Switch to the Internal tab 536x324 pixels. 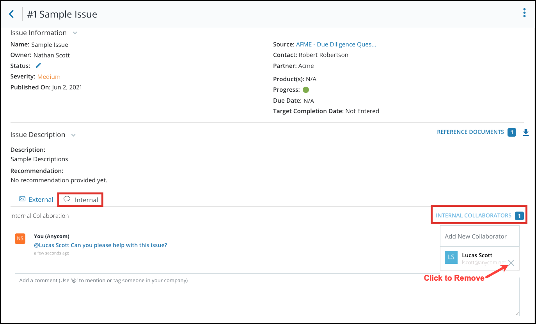(x=80, y=199)
